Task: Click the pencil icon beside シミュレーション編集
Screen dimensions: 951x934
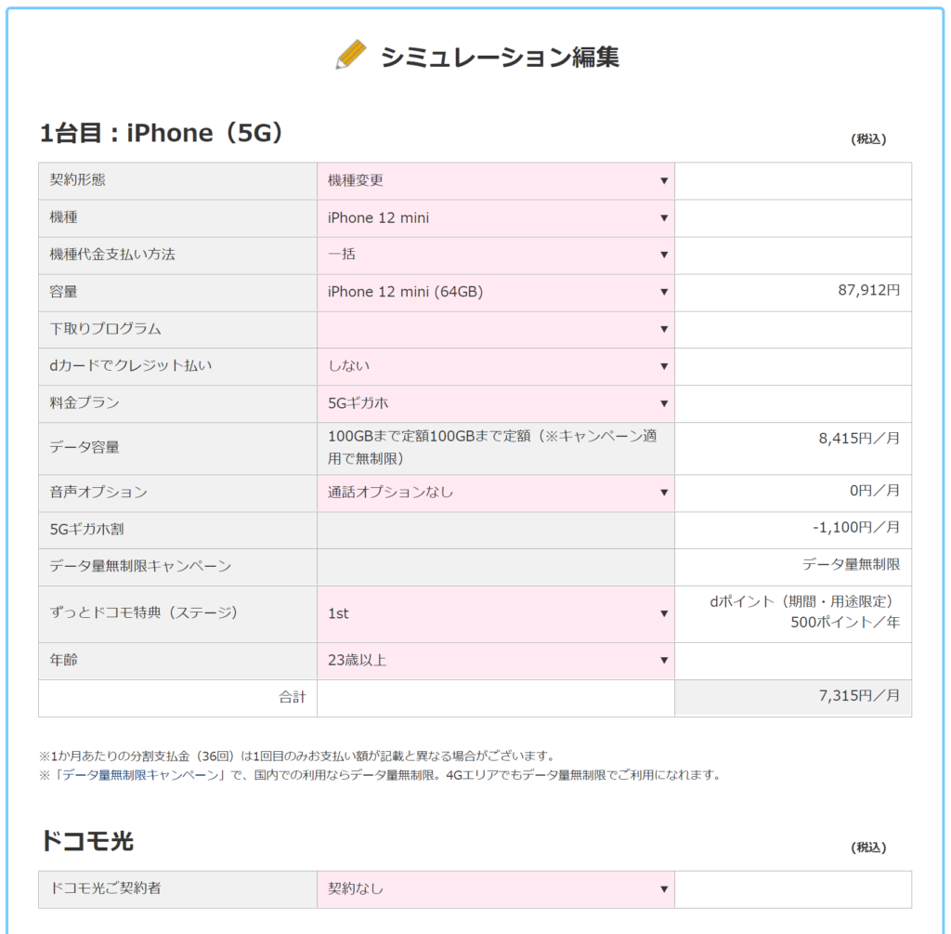Action: click(x=351, y=55)
